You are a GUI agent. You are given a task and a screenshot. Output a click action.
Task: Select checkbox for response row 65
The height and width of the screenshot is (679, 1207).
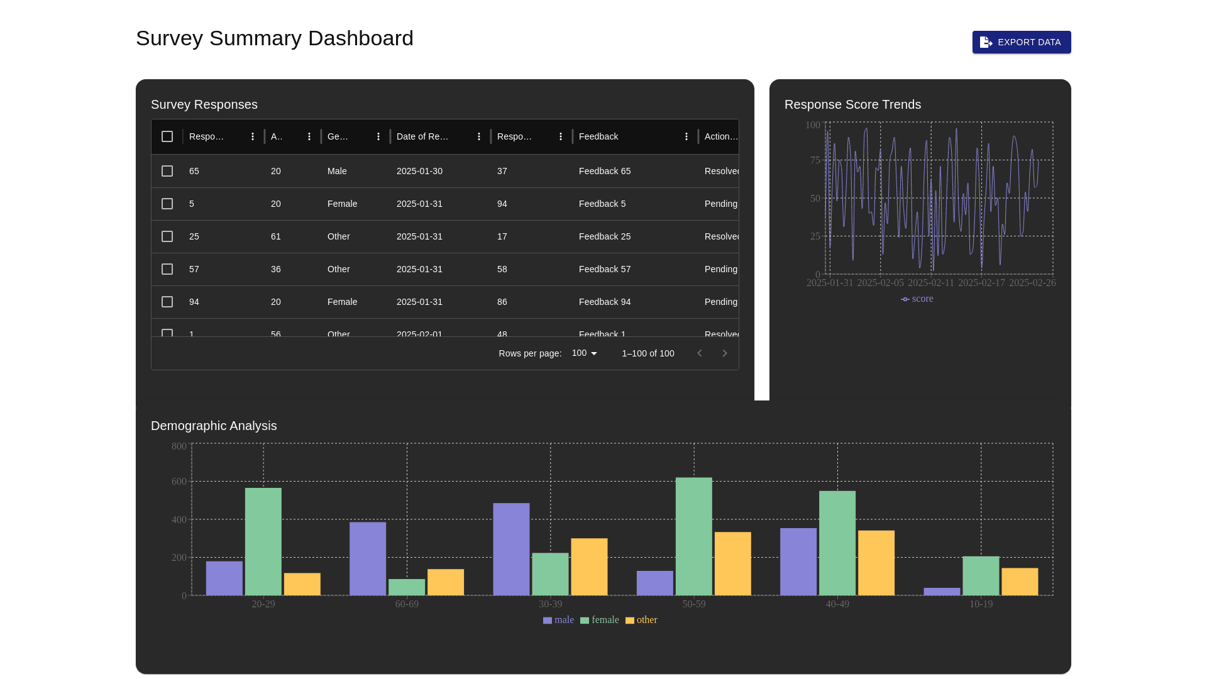click(x=167, y=171)
